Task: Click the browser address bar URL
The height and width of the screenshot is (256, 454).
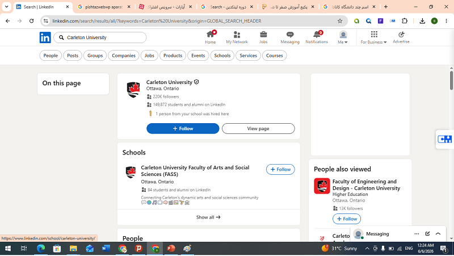Action: point(157,21)
